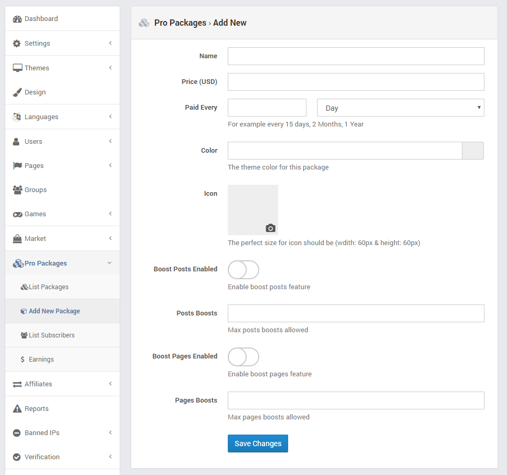Click the Design paintbrush icon
This screenshot has height=475, width=507.
click(x=17, y=92)
